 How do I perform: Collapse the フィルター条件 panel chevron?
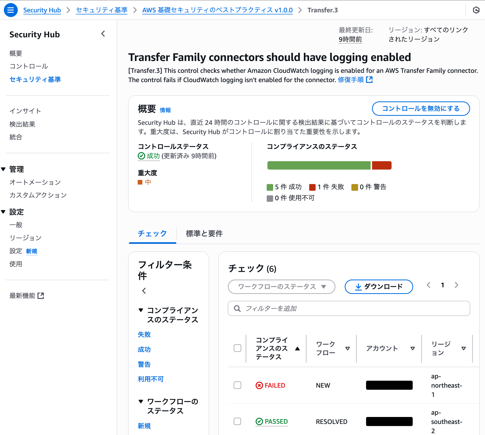coord(144,291)
